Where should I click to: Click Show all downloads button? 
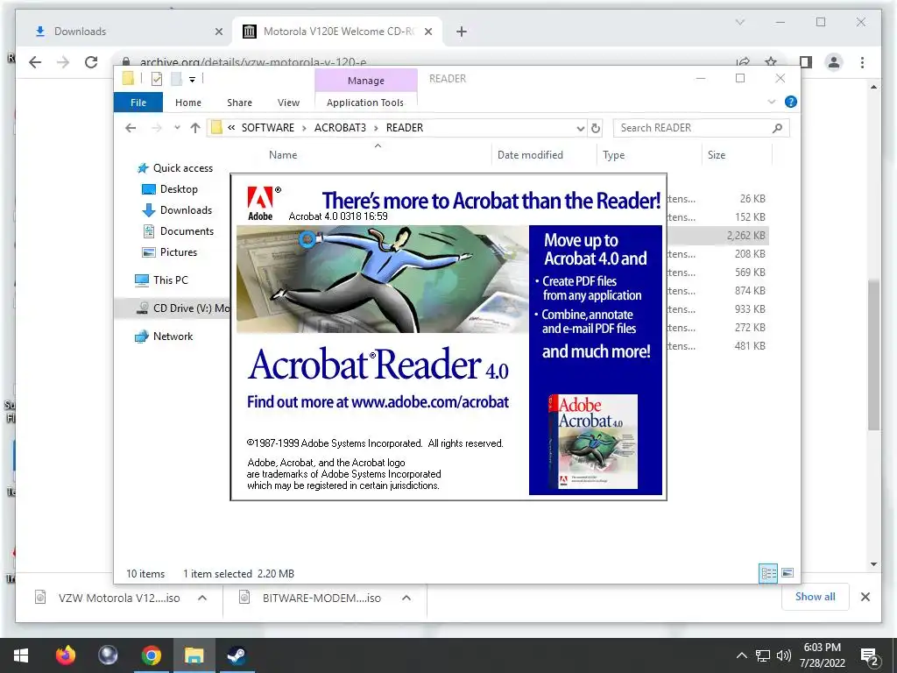pyautogui.click(x=815, y=597)
